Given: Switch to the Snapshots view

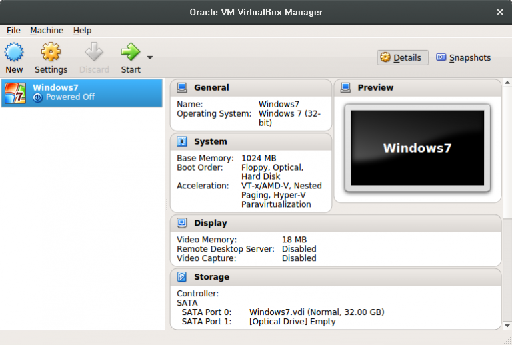Looking at the screenshot, I should [463, 58].
